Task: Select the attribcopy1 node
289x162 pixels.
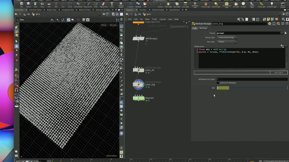Action: pyautogui.click(x=139, y=39)
